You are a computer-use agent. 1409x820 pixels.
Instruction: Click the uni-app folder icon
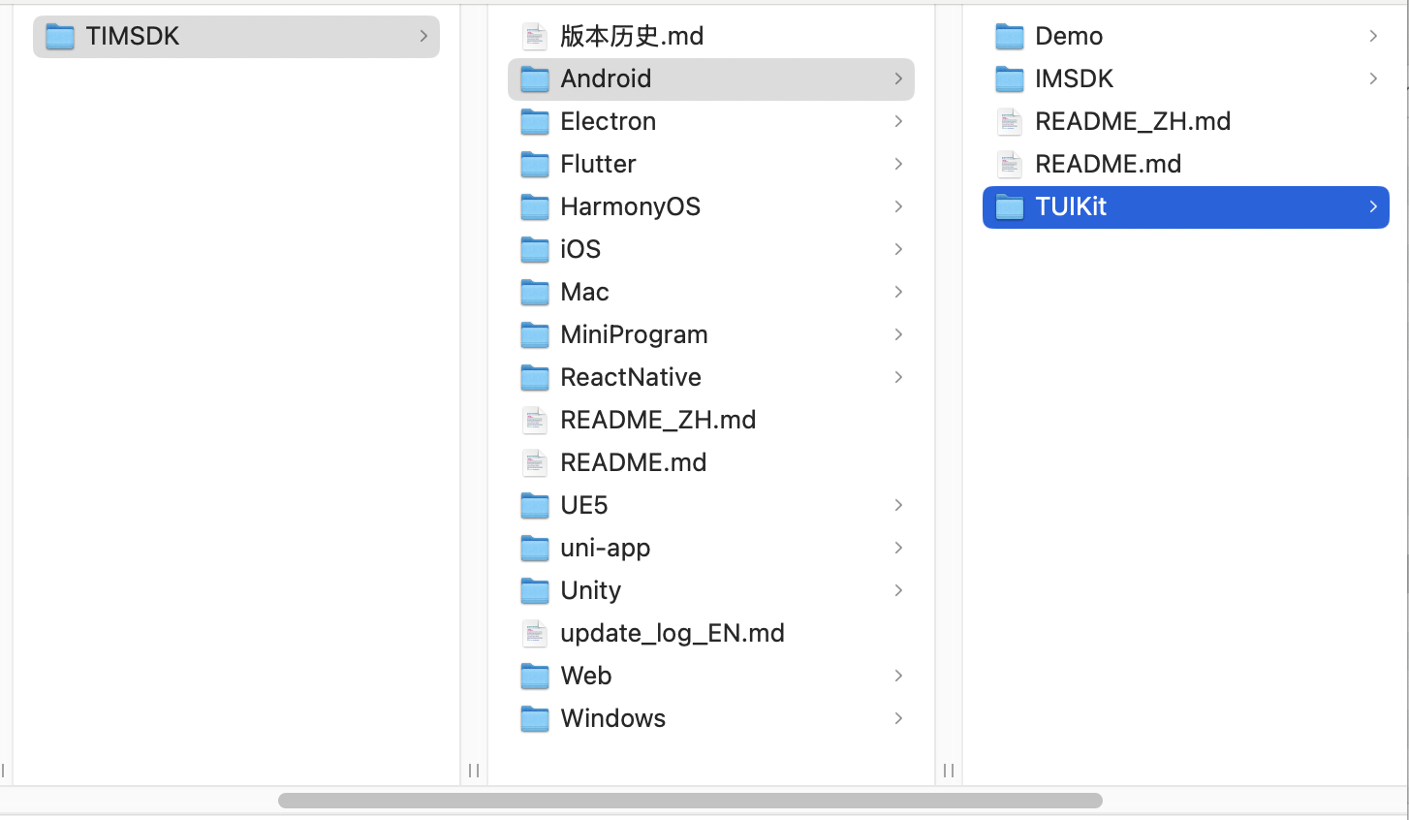tap(535, 549)
